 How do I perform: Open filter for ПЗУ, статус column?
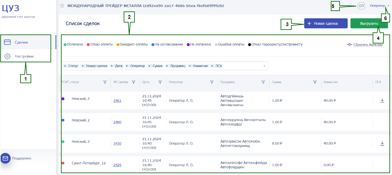click(x=105, y=82)
